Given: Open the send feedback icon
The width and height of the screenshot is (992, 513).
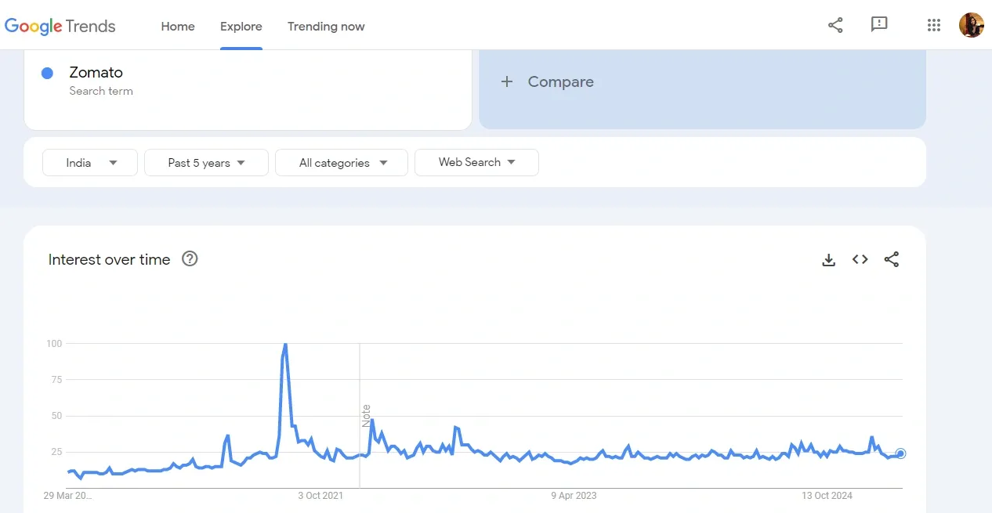Looking at the screenshot, I should click(879, 25).
